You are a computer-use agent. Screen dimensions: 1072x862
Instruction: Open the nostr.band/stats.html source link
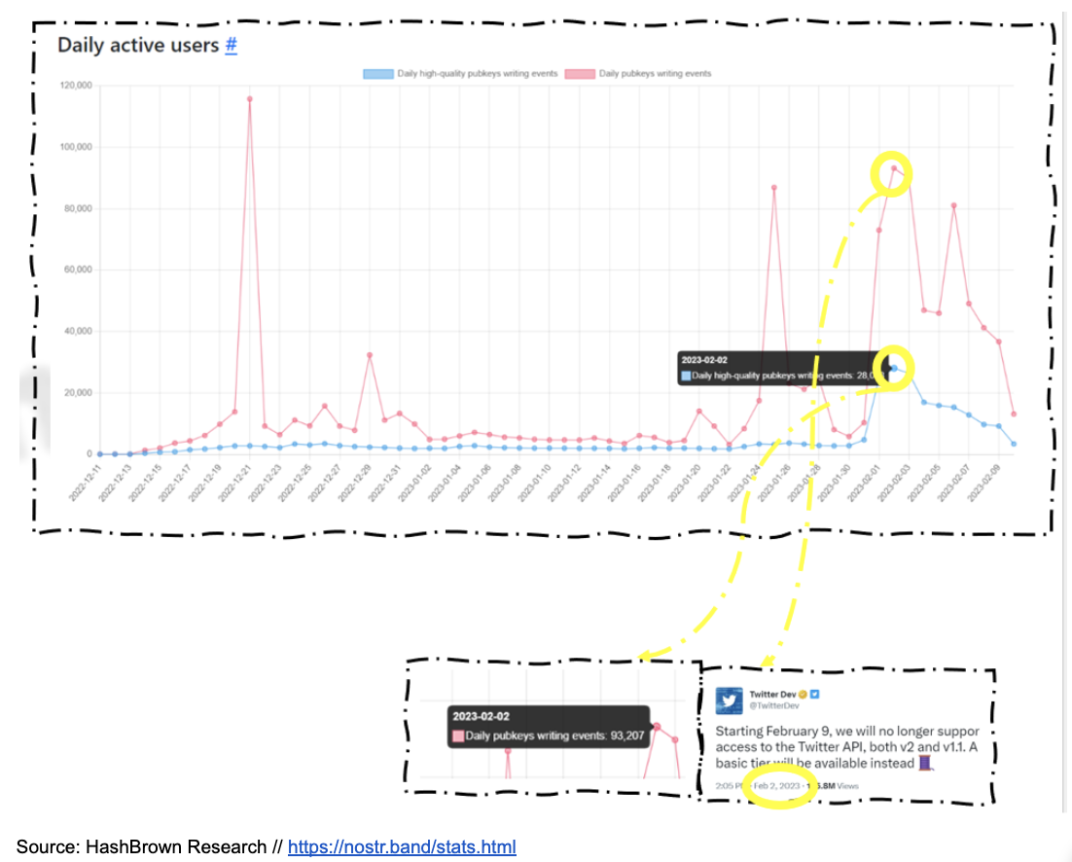tap(402, 846)
